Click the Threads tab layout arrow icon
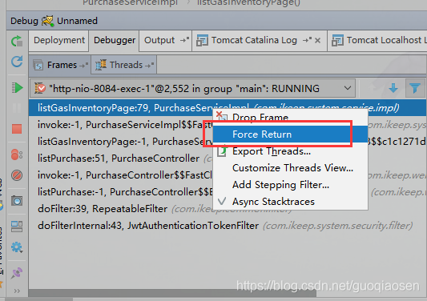Viewport: 427px width, 301px height. 150,66
